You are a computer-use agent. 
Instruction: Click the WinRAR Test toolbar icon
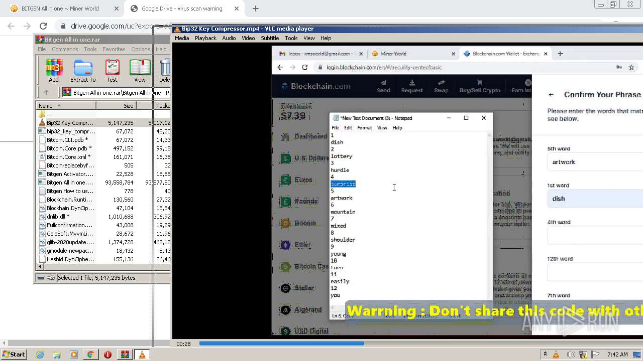pyautogui.click(x=112, y=71)
